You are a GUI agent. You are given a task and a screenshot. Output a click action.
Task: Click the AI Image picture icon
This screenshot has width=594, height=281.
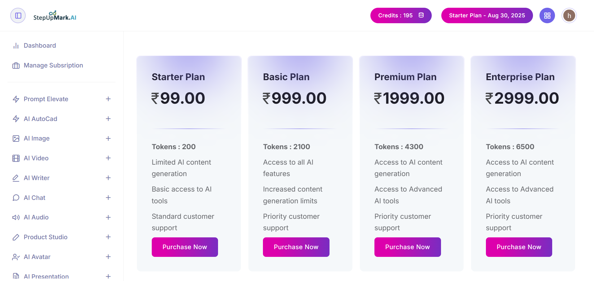pyautogui.click(x=16, y=139)
